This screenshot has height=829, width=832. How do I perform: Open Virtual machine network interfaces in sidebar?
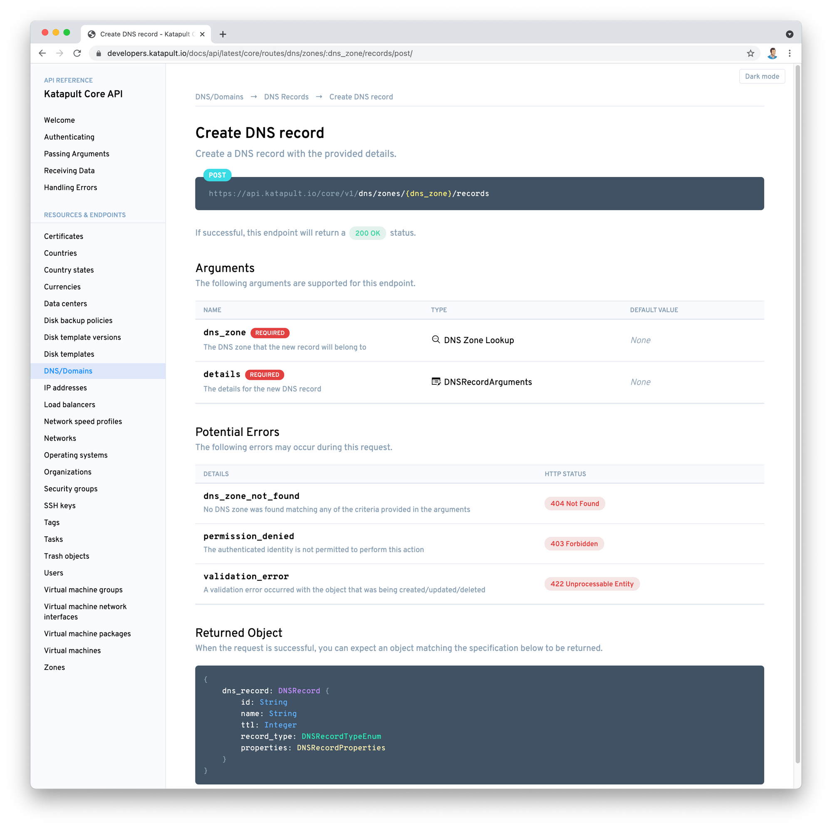(x=85, y=611)
